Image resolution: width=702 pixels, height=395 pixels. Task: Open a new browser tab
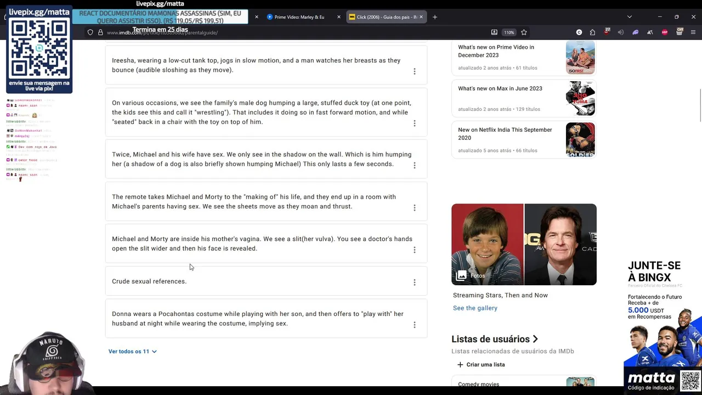click(x=435, y=17)
